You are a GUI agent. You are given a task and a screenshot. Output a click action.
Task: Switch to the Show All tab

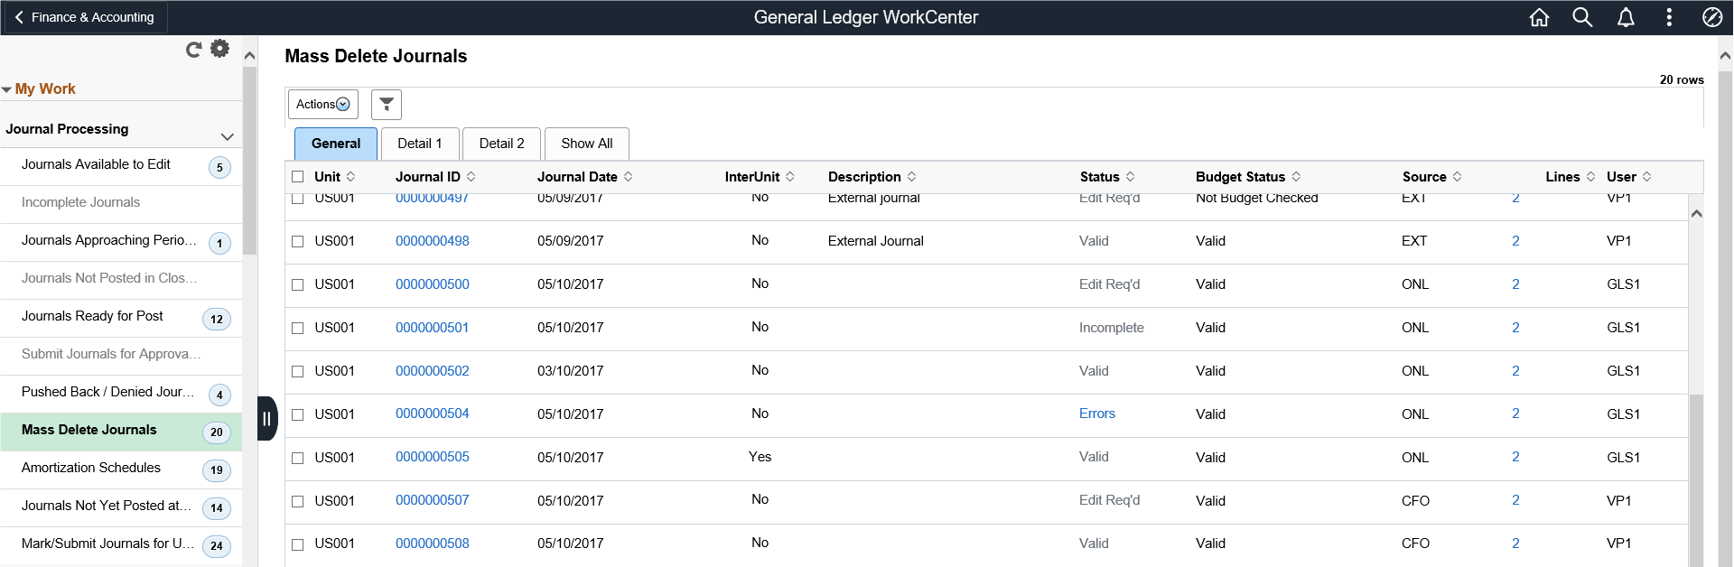586,144
